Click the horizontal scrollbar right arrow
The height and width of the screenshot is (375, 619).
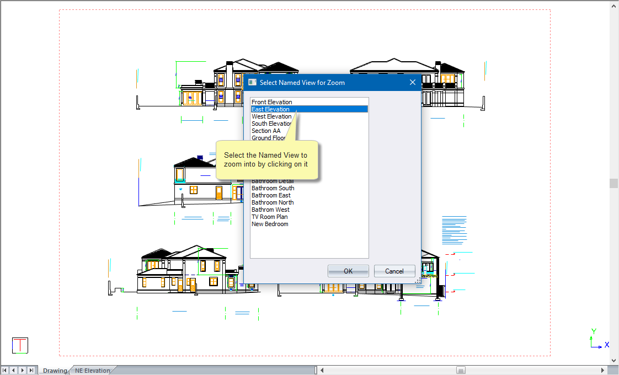[603, 370]
